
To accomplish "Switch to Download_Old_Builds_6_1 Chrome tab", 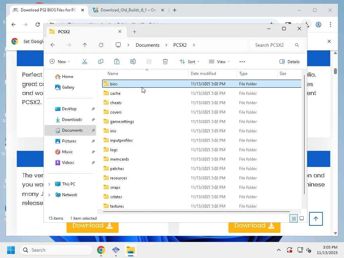I will coord(128,10).
